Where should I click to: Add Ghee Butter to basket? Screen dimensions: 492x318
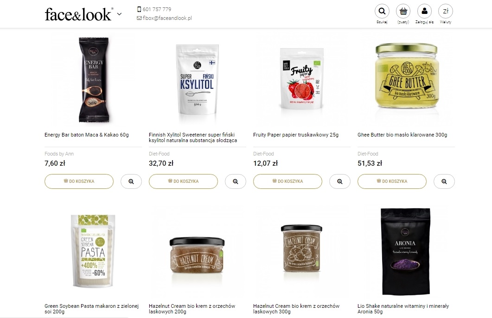click(392, 181)
